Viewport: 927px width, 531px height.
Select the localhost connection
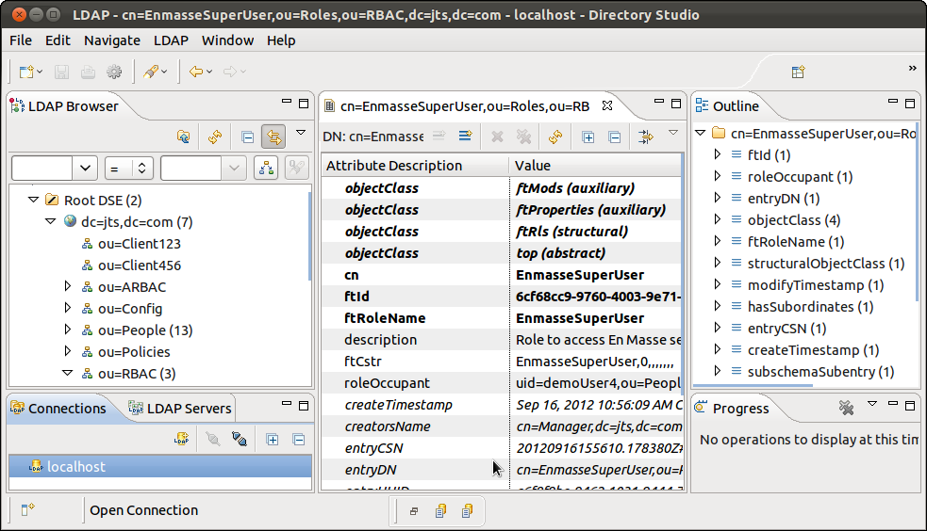[x=76, y=467]
